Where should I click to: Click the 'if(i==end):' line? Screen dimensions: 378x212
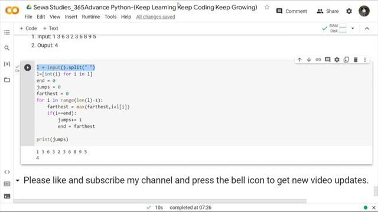pos(61,113)
